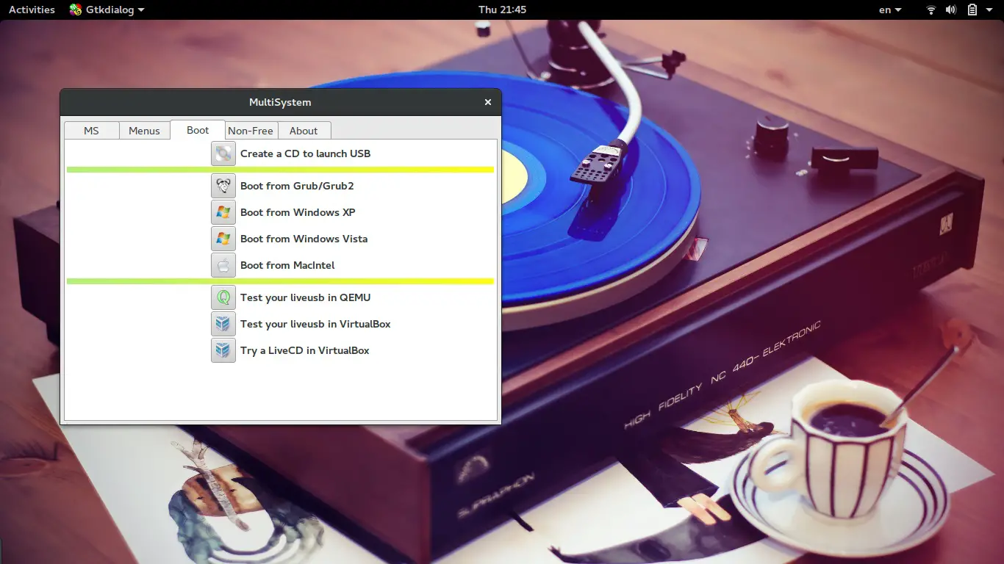This screenshot has height=564, width=1004.
Task: Expand the Gtkdialog application menu
Action: click(x=107, y=10)
